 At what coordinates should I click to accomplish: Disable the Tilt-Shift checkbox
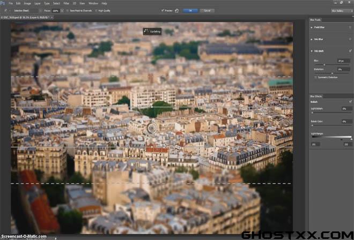[350, 51]
